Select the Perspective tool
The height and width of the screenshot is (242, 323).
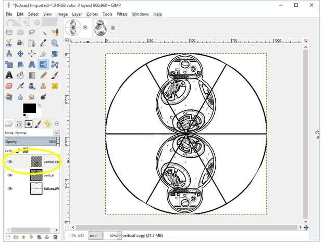32,65
